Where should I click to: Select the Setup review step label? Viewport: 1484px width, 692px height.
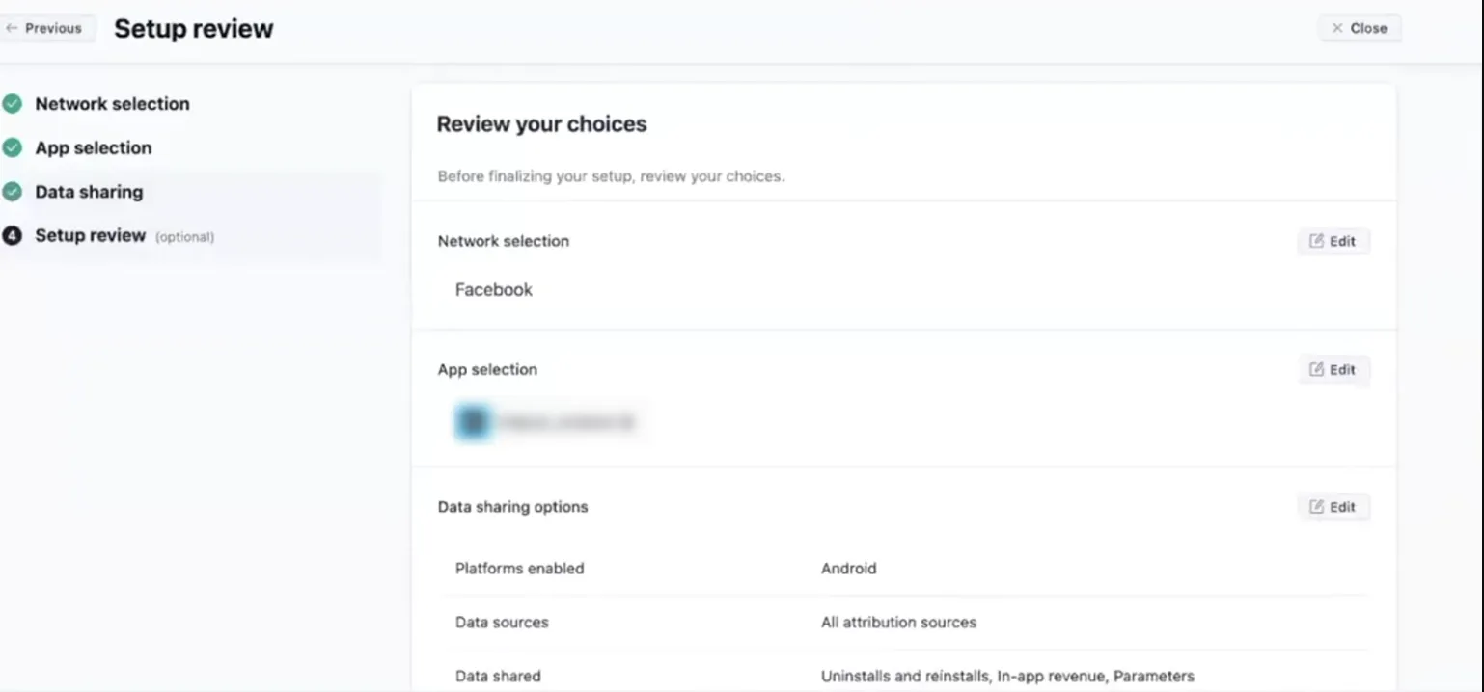point(90,236)
